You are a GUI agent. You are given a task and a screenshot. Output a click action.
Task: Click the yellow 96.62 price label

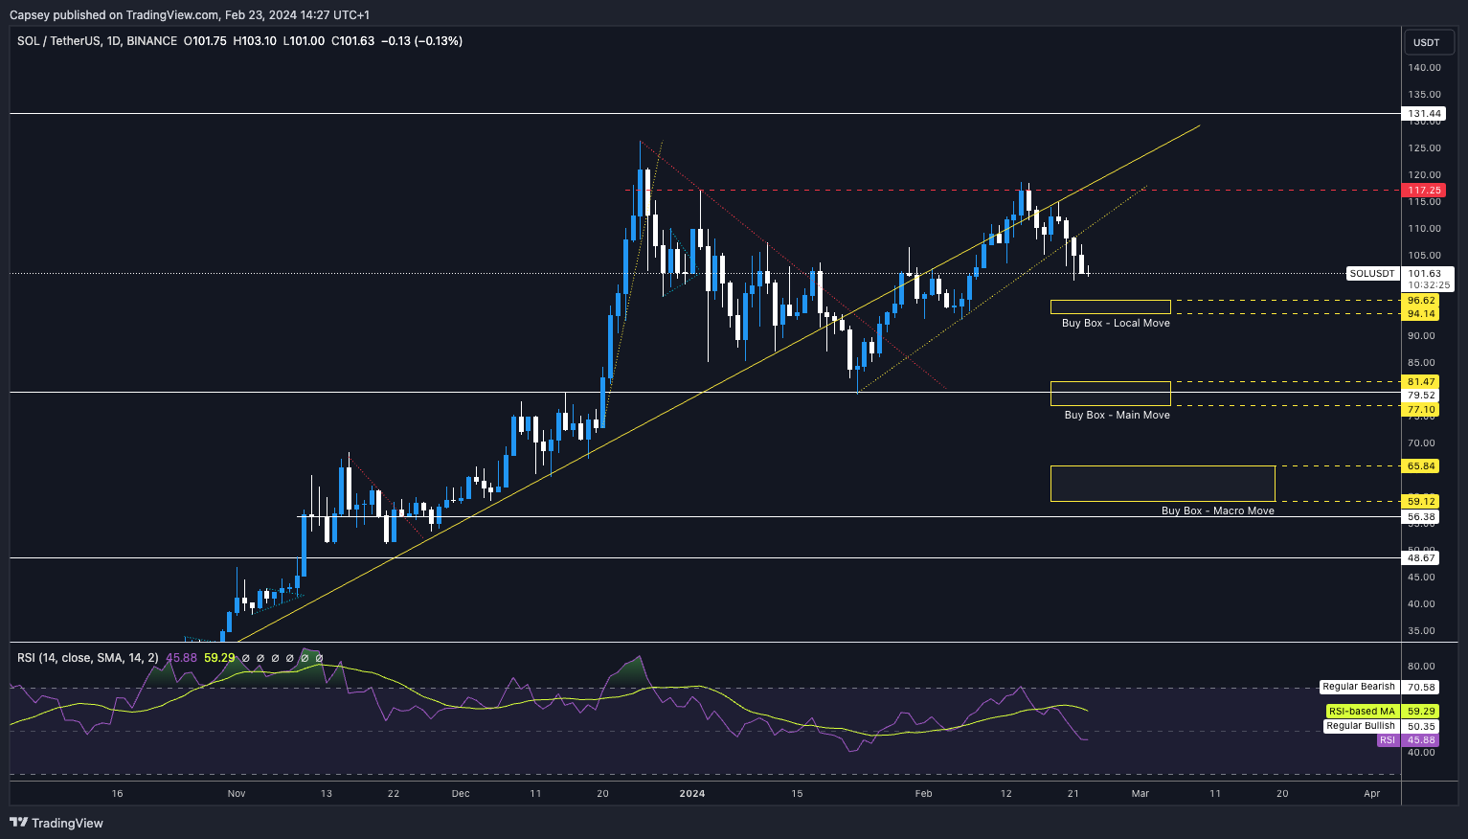click(x=1421, y=301)
